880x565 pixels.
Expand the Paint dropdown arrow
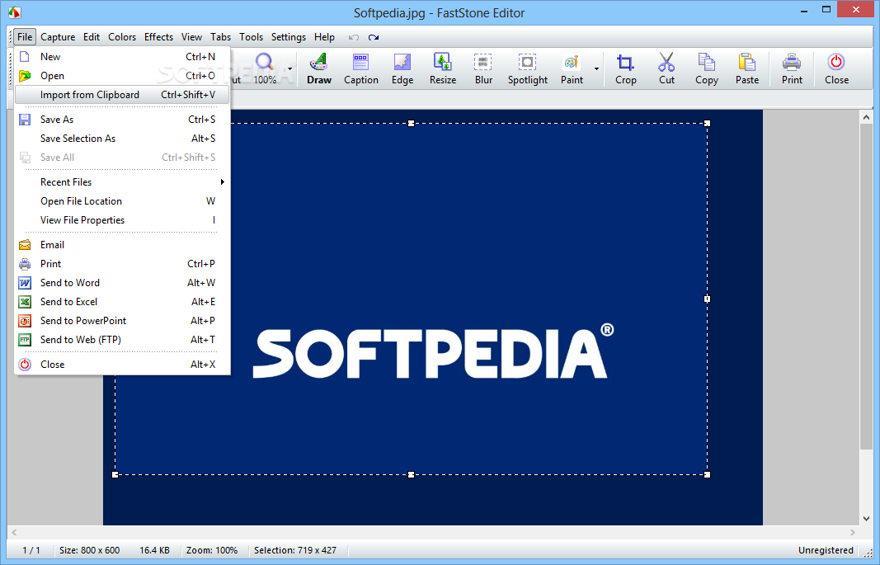[596, 69]
